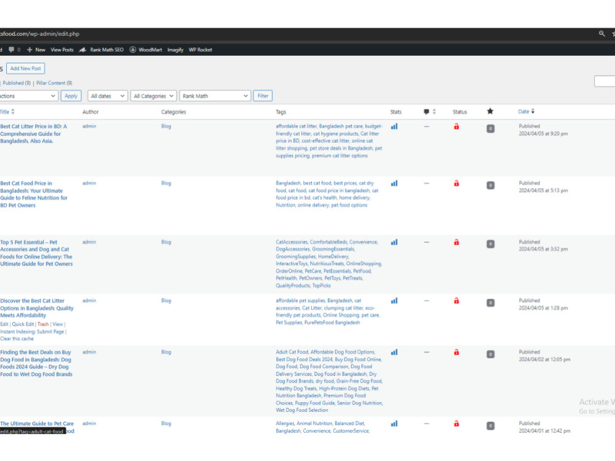Click Trash link under Discover Best Cat Litter post
This screenshot has height=461, width=615.
coord(43,324)
